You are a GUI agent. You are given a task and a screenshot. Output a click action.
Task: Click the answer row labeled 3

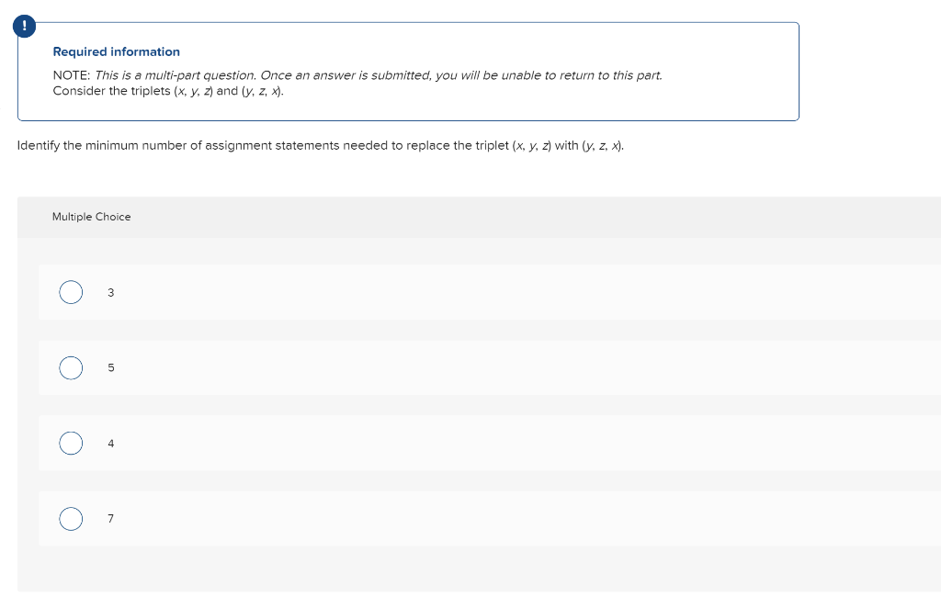(368, 292)
